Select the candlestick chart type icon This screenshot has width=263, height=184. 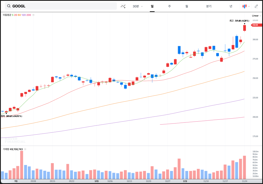coord(244,6)
